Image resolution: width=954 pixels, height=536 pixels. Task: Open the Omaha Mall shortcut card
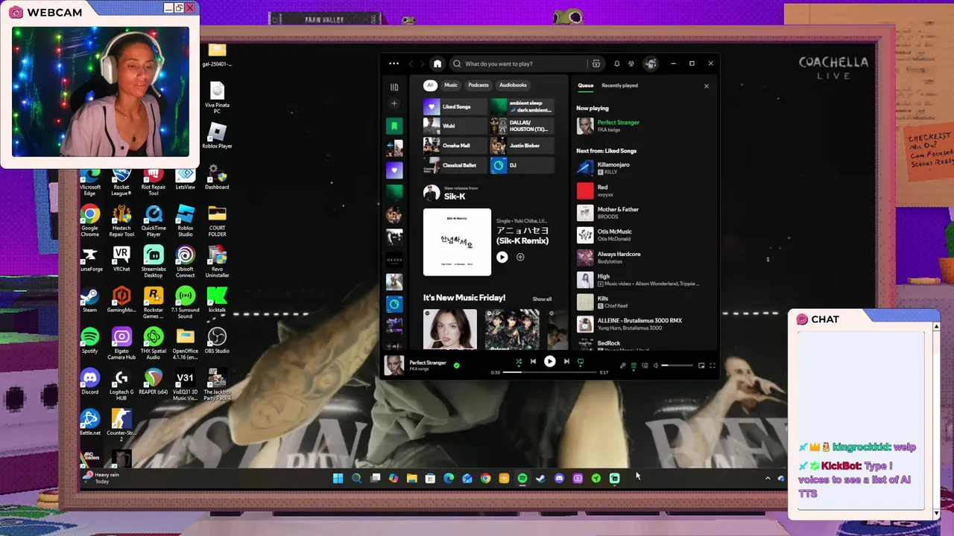tap(455, 145)
